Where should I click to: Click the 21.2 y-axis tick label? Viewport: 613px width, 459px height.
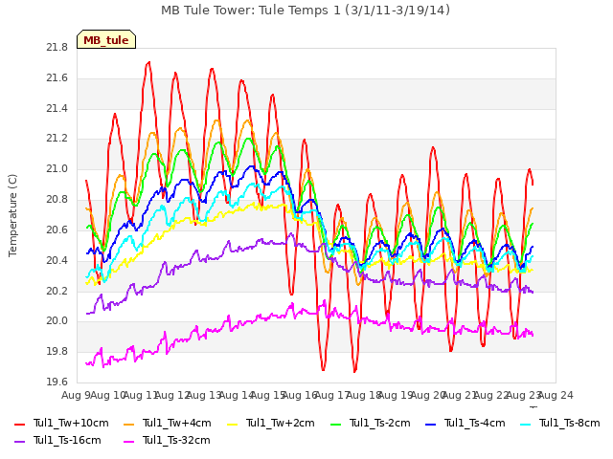pos(57,139)
